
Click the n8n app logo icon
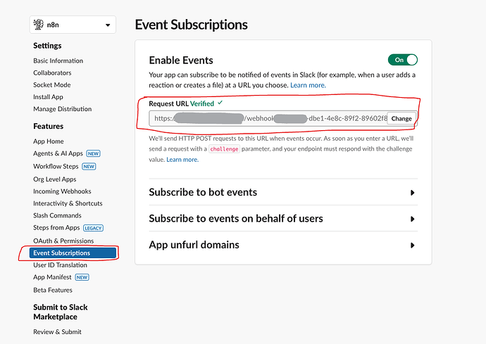tap(39, 25)
